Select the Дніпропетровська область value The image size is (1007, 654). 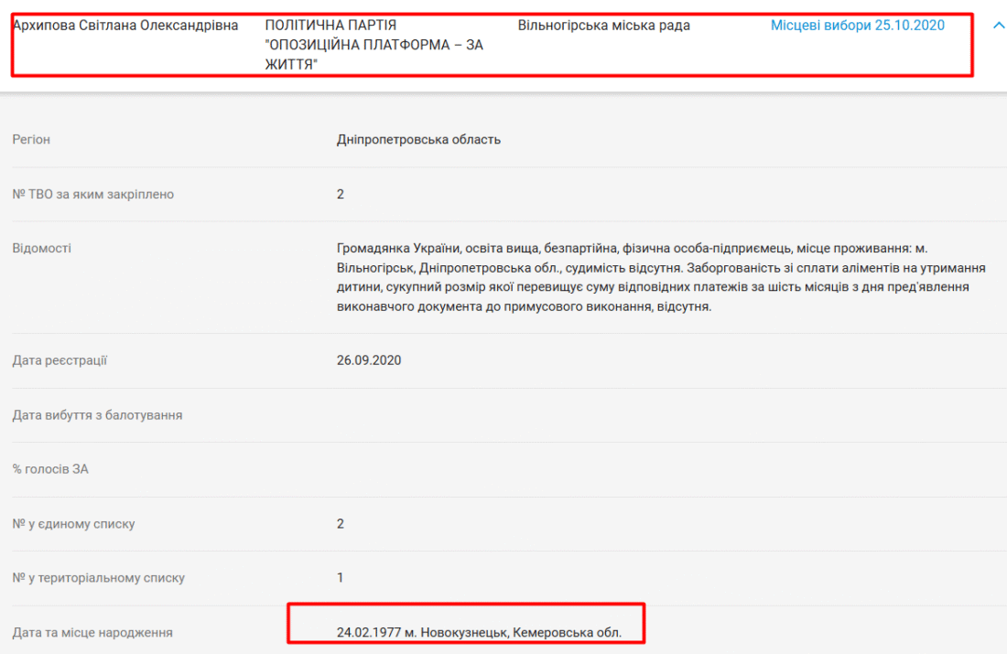(418, 139)
